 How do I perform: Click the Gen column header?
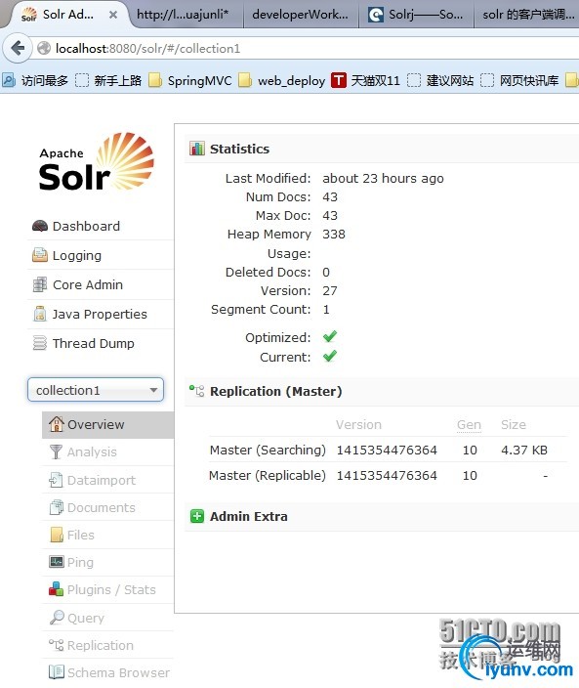pyautogui.click(x=469, y=425)
